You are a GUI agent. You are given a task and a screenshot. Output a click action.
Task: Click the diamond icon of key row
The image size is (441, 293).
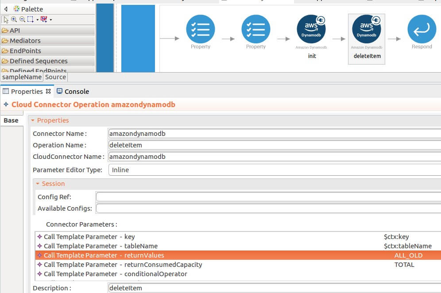40,236
